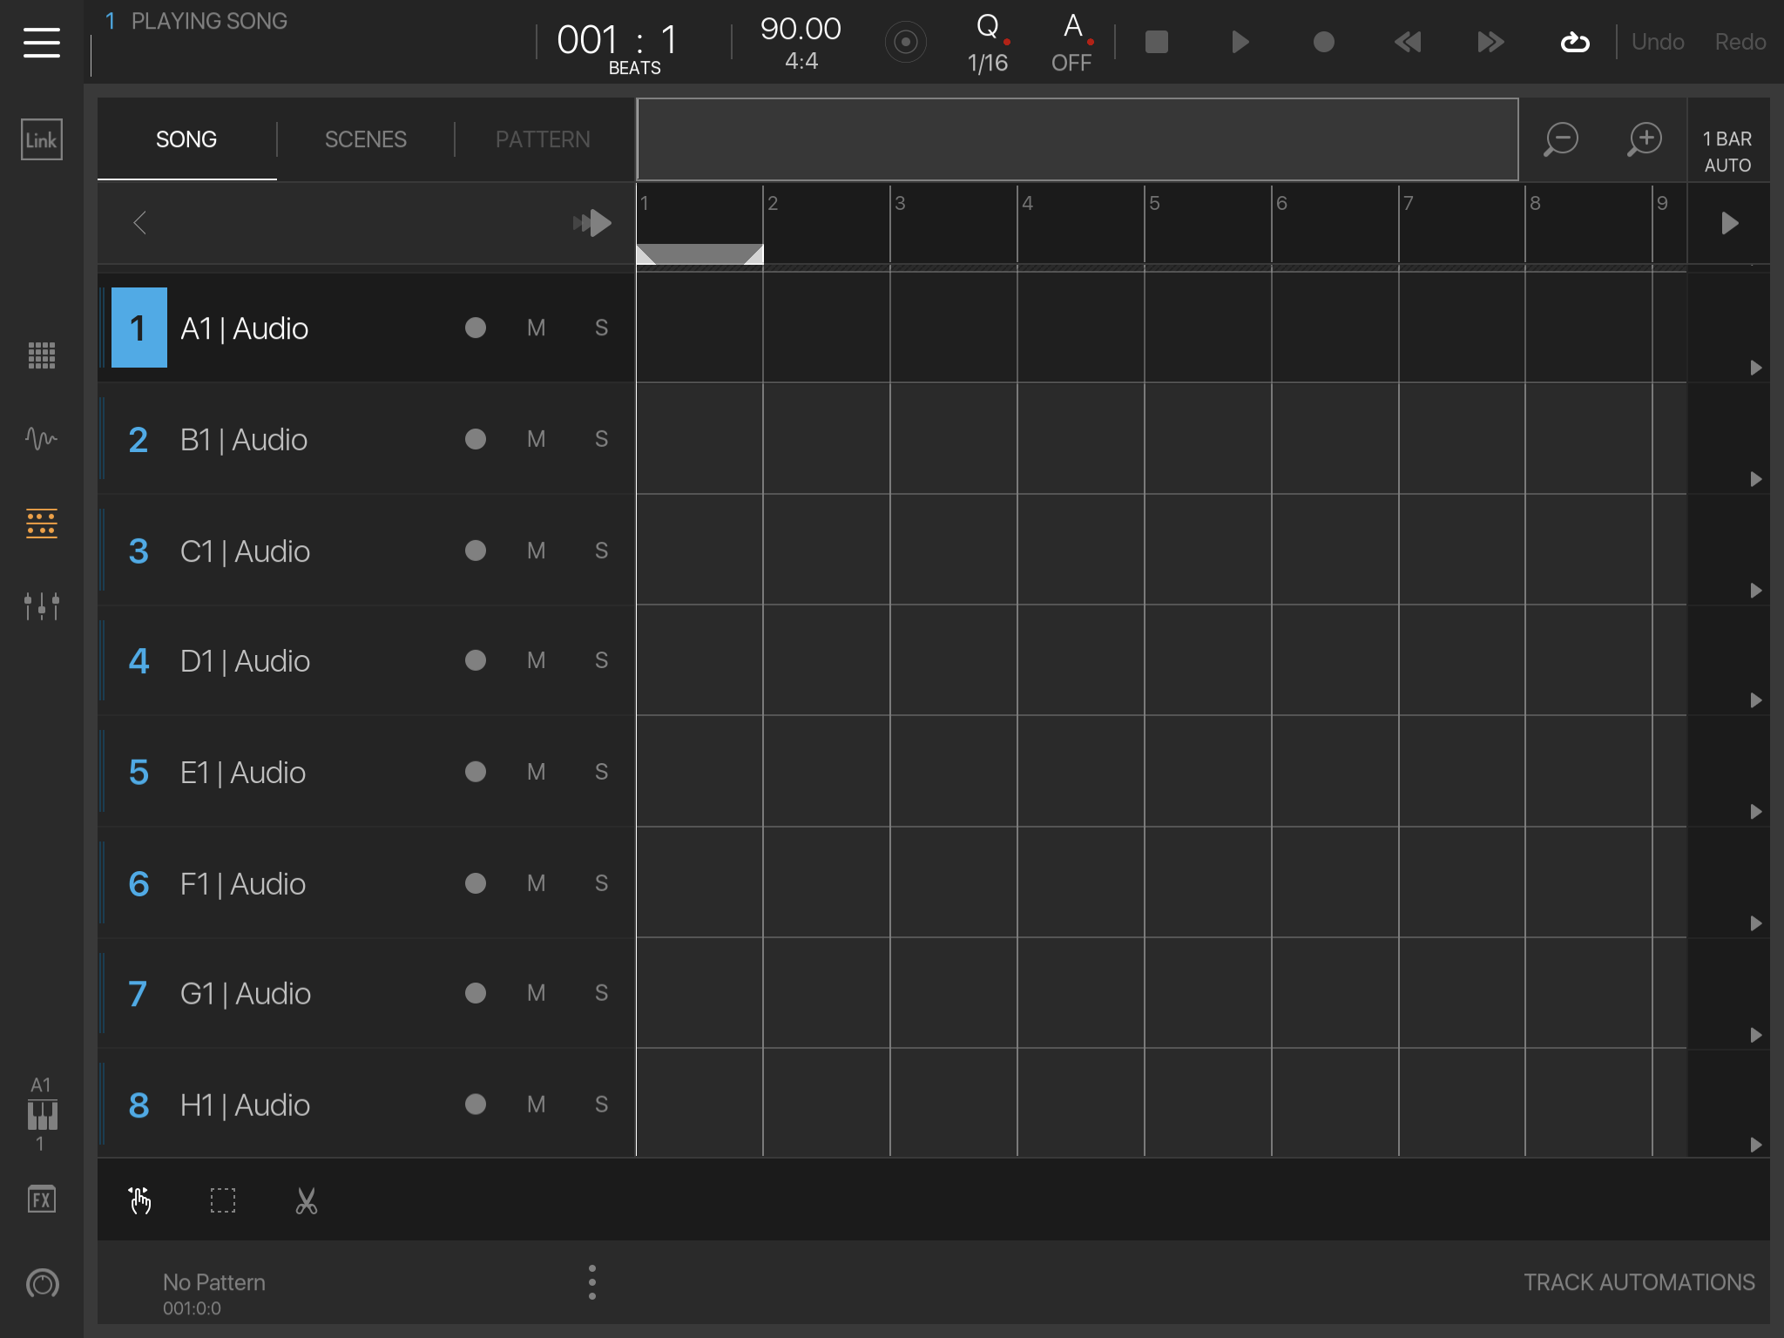Mute track B1 | Audio

click(537, 439)
